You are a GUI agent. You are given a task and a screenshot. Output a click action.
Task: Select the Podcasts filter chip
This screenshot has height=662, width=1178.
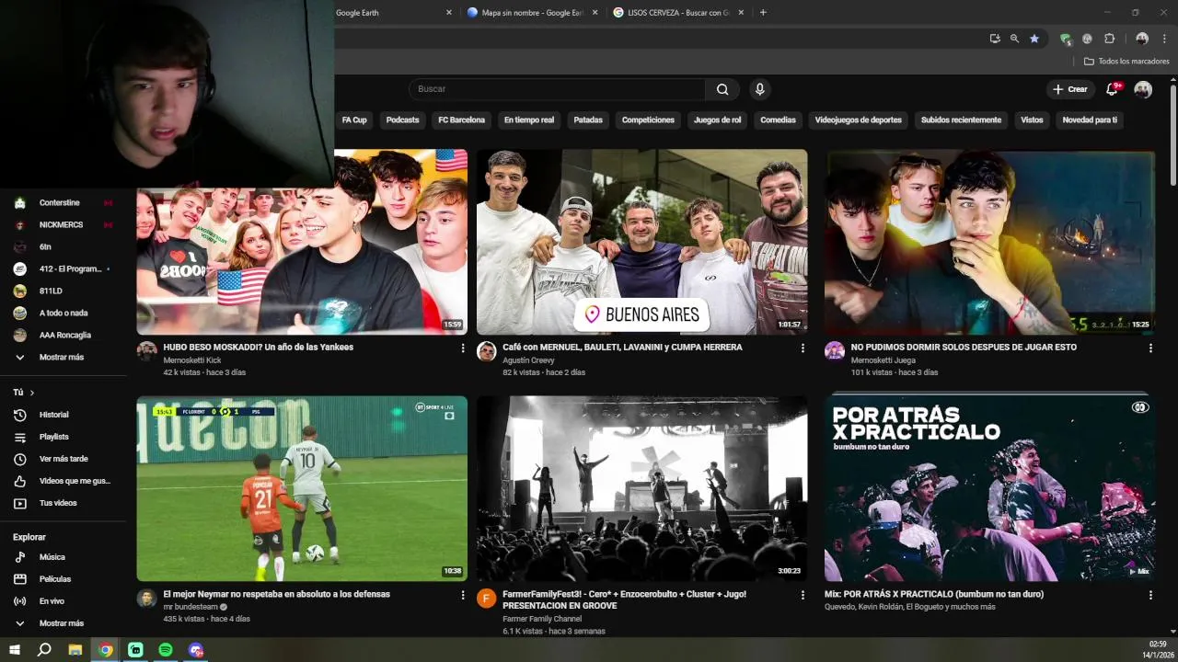[x=402, y=120]
